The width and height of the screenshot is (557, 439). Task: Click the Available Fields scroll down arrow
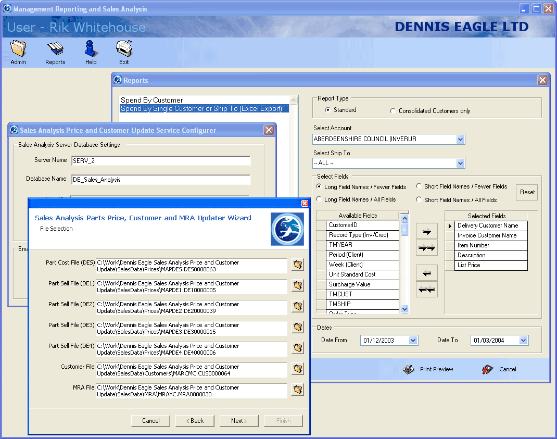(404, 309)
